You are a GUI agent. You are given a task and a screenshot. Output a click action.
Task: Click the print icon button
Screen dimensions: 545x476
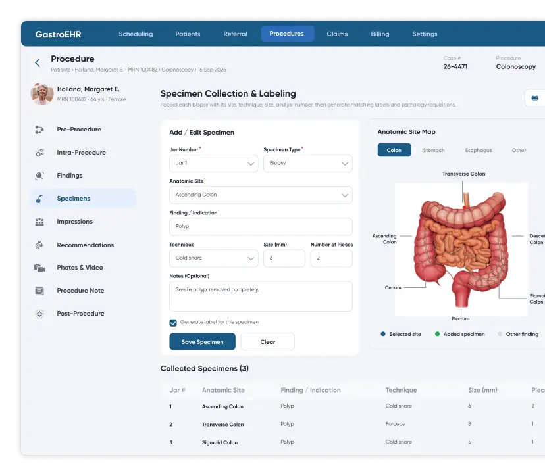click(x=534, y=98)
